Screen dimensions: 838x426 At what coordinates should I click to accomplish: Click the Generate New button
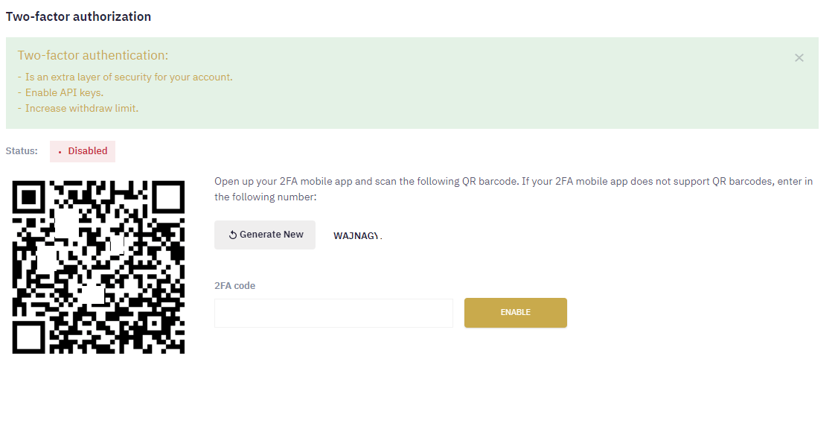(x=264, y=235)
